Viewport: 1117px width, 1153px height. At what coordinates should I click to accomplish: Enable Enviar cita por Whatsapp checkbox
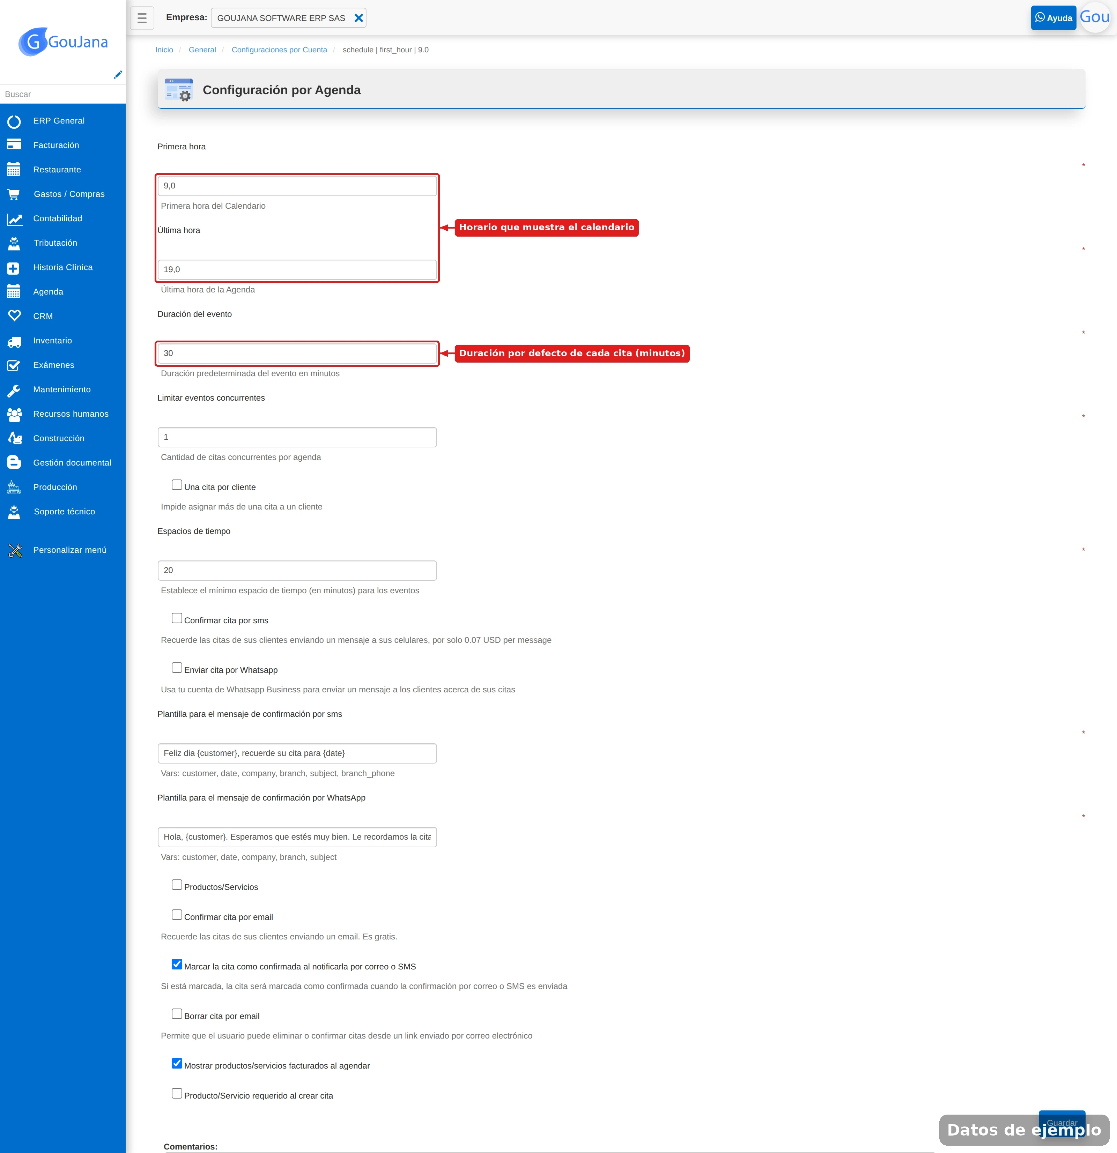[177, 668]
